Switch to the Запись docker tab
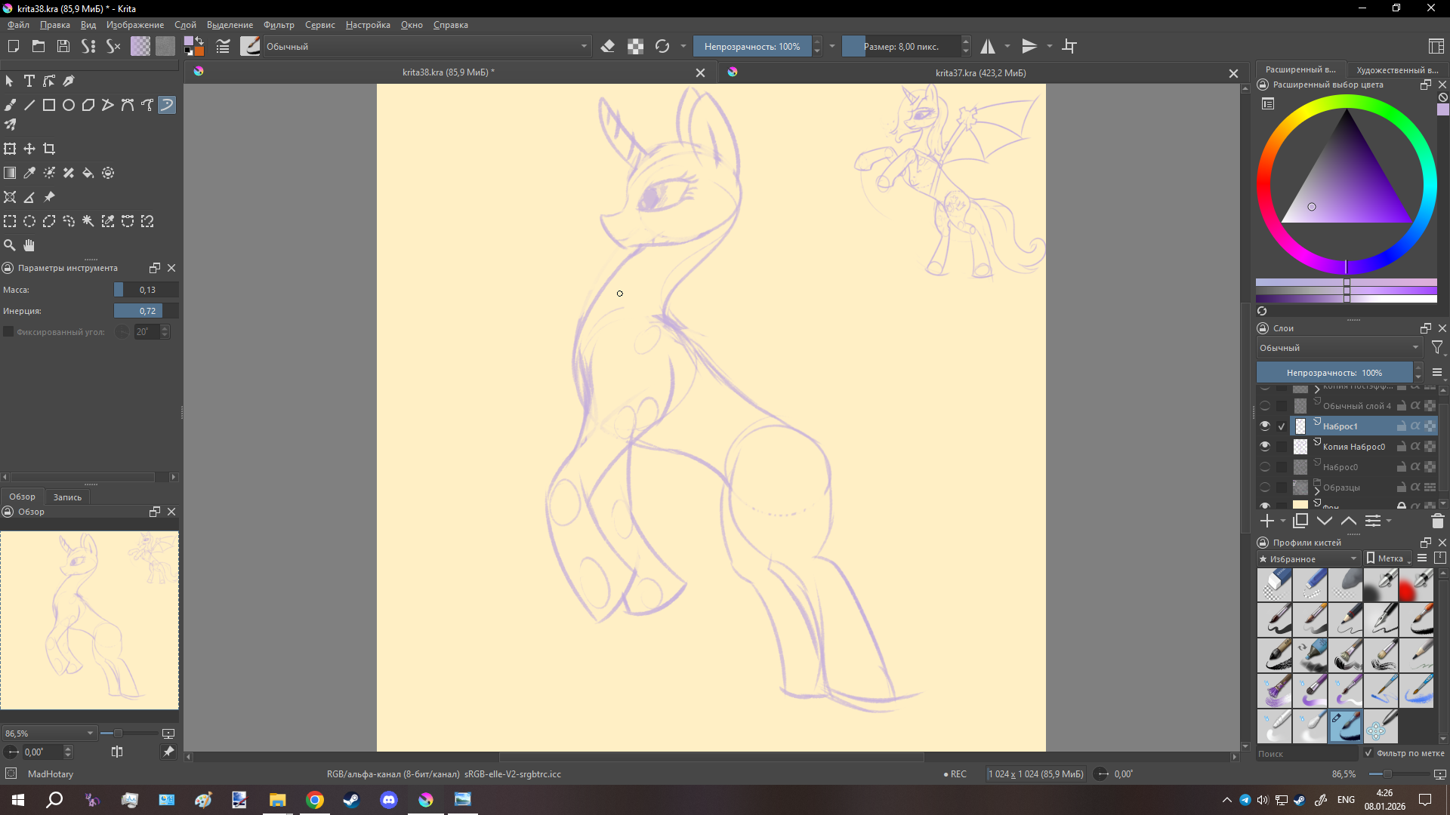This screenshot has height=815, width=1450. [x=67, y=497]
